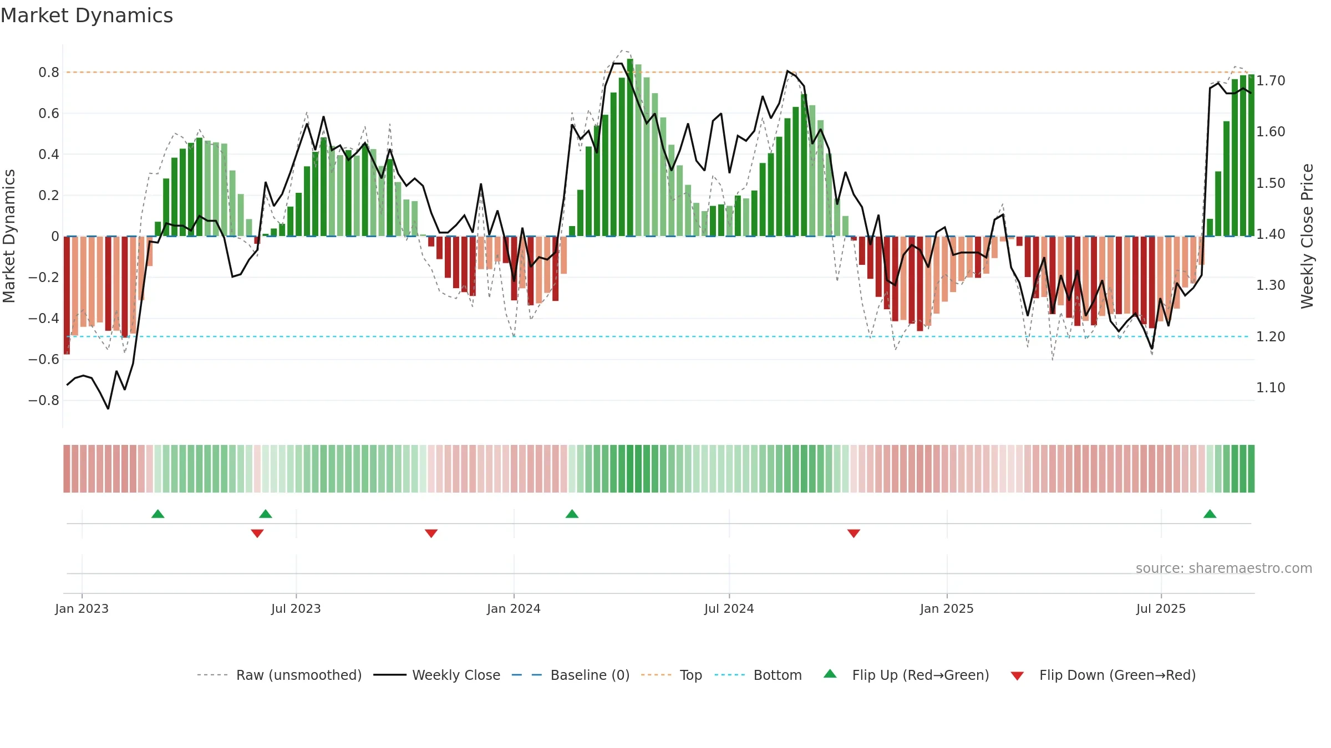Screen dimensions: 1331x748
Task: Click the Raw (unsmoothed) legend entry
Action: [280, 675]
